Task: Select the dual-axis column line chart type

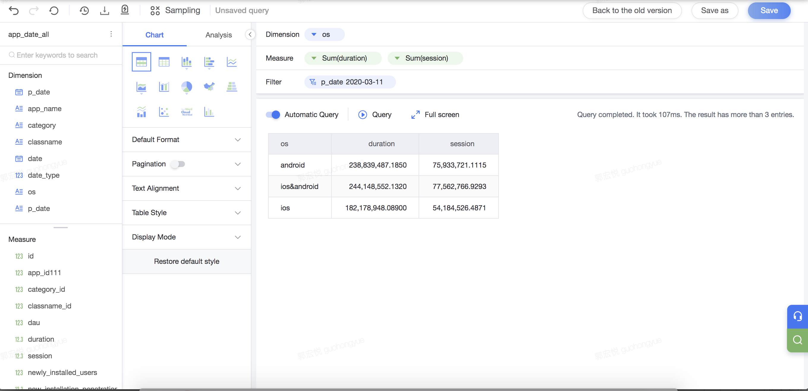Action: (164, 86)
